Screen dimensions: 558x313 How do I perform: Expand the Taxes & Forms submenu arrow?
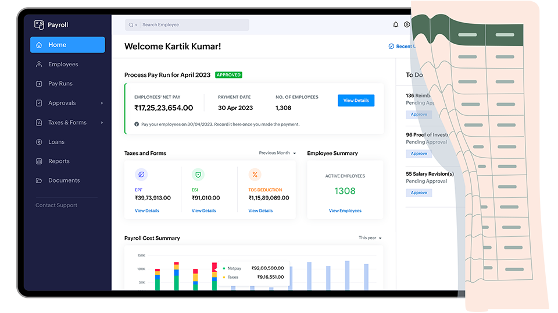pyautogui.click(x=102, y=123)
